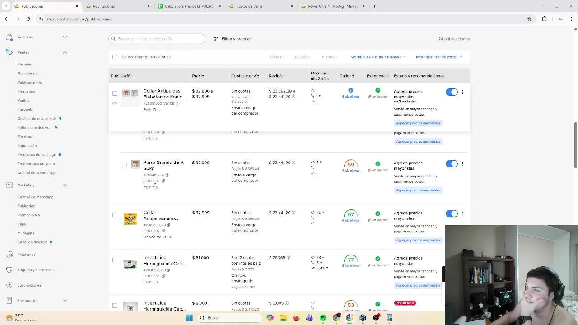578x325 pixels.
Task: Open Modificar en Editor masivo dropdown
Action: [378, 57]
